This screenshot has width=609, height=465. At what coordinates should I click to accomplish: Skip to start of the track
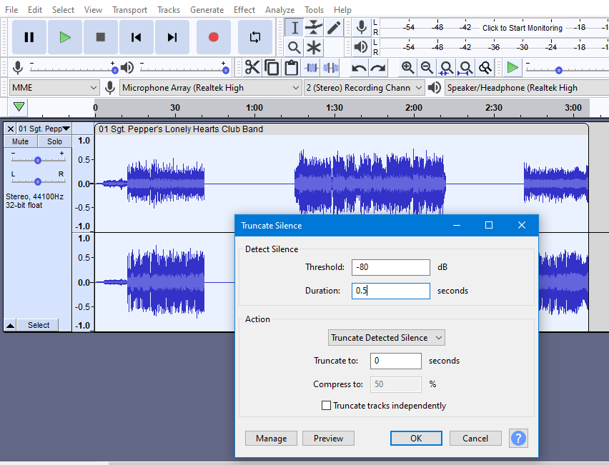[x=137, y=37]
